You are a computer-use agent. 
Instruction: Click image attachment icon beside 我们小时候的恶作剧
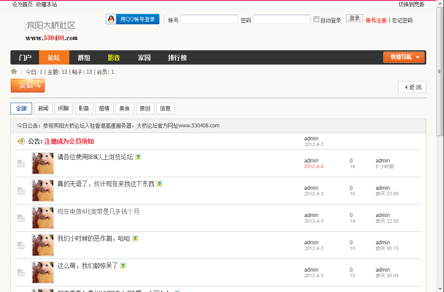coord(135,238)
